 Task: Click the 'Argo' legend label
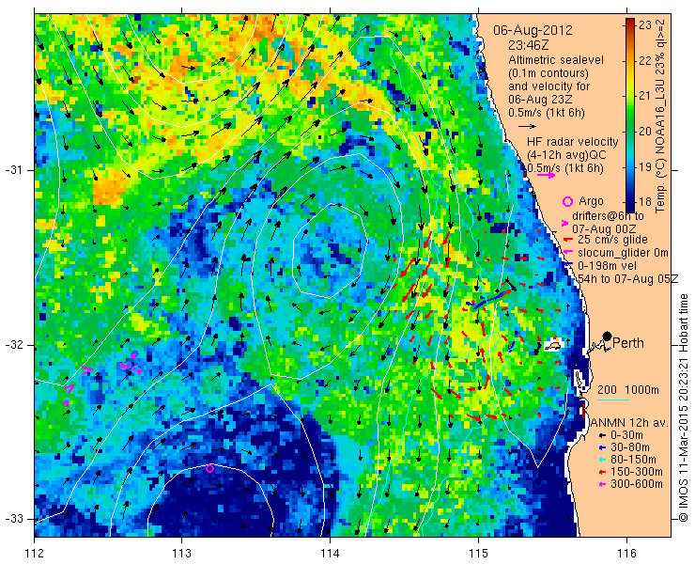[591, 201]
